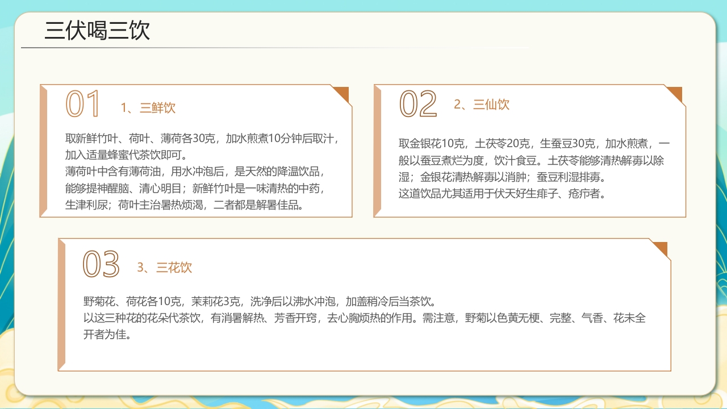Viewport: 727px width, 409px height.
Task: Click the cream background area between the two top cards
Action: 363,153
